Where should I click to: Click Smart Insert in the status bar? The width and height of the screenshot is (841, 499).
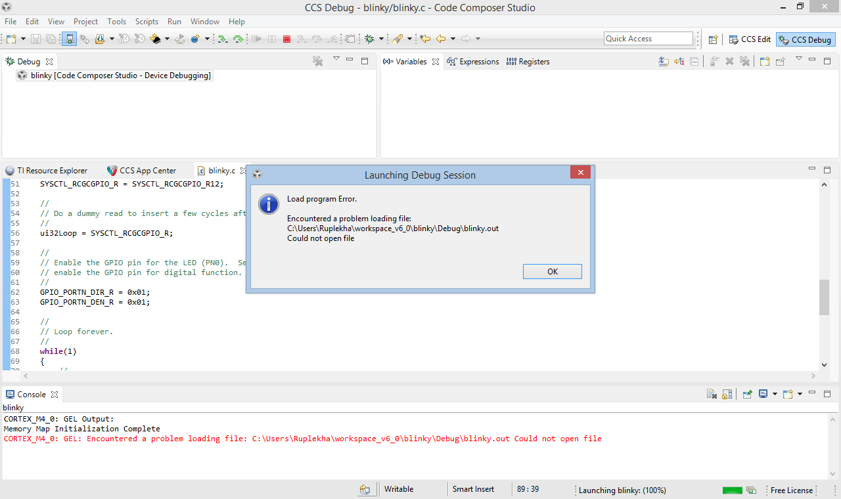473,489
